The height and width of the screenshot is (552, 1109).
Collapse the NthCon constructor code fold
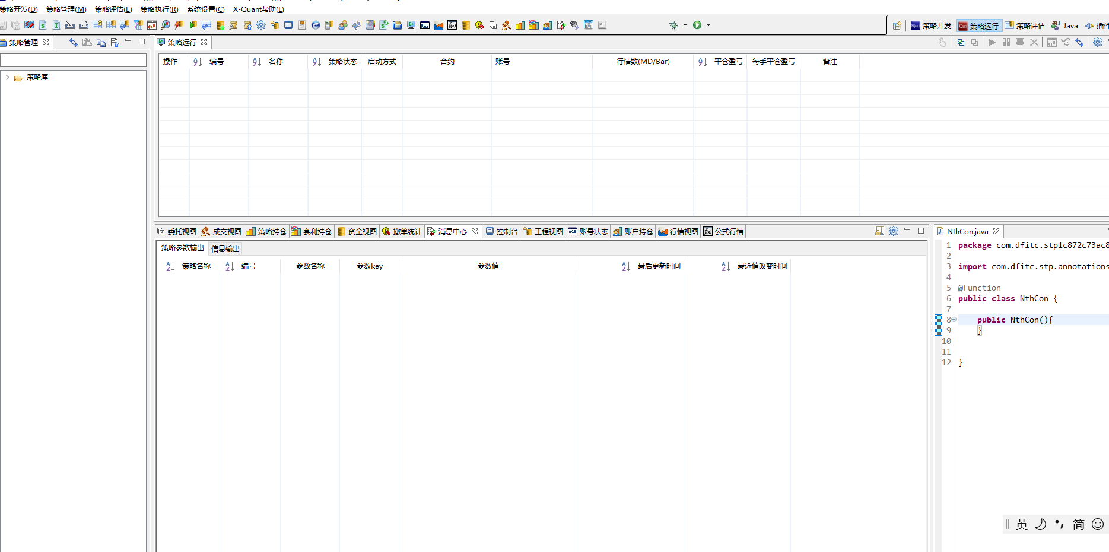click(x=954, y=320)
